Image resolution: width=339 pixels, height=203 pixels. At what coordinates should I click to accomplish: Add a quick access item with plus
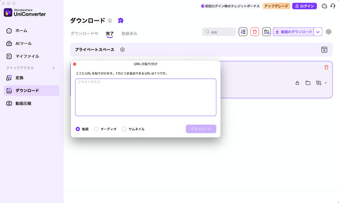[x=53, y=68]
